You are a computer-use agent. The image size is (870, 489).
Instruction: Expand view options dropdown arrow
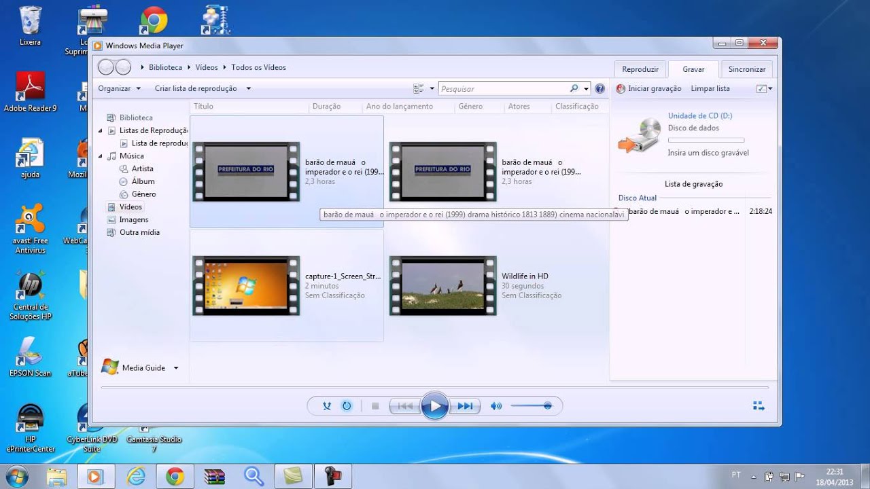pos(432,88)
